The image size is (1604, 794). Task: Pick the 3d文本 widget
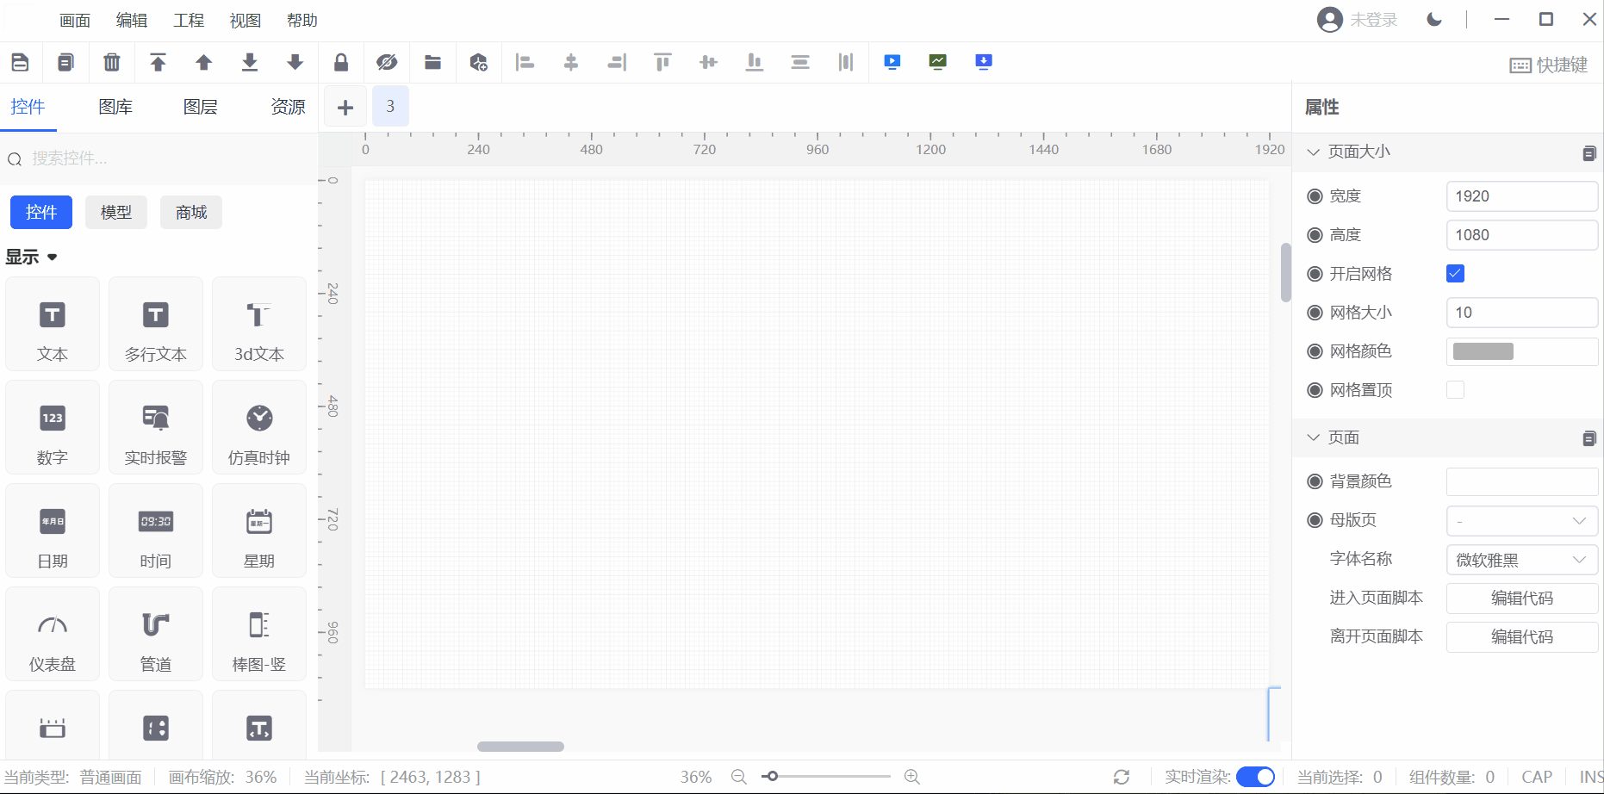click(259, 324)
